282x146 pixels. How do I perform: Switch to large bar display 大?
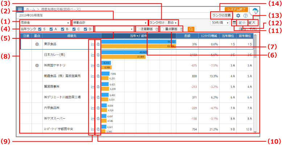(x=252, y=23)
